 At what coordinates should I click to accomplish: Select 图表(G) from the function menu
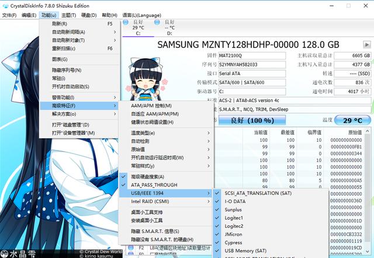60,59
